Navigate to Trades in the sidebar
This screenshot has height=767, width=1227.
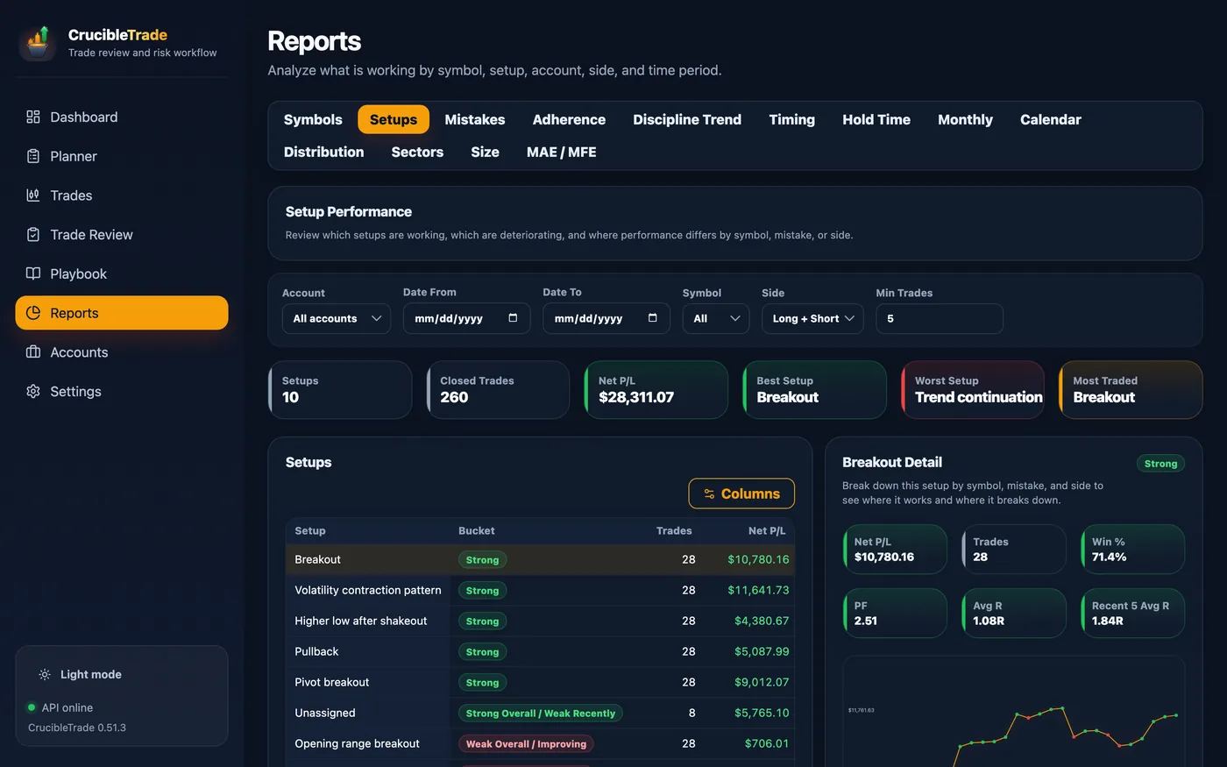[x=122, y=195]
